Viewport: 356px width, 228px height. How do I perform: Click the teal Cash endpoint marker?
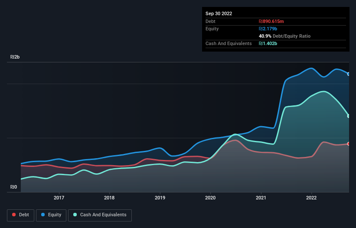click(x=349, y=116)
